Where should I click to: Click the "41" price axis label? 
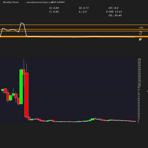(139, 108)
